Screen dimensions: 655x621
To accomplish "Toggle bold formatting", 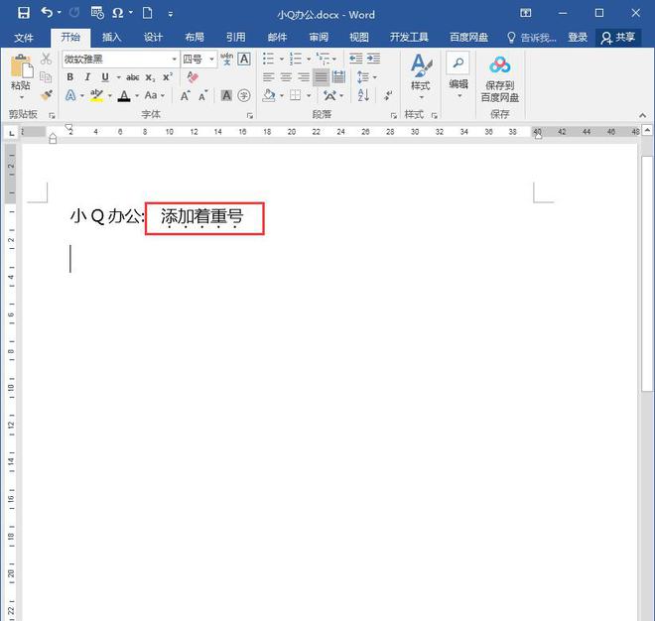I will click(69, 77).
